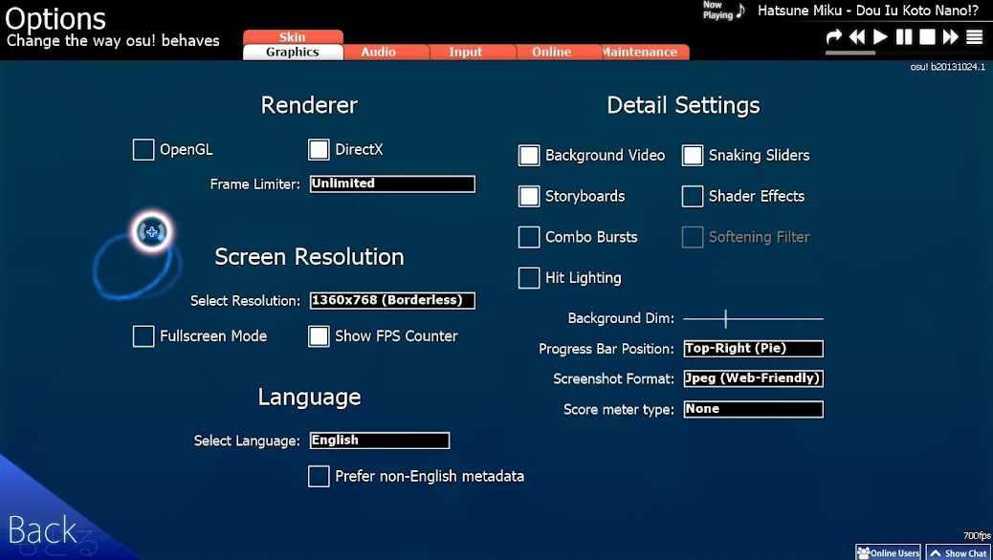Open the playlist menu icon
Viewport: 993px width, 560px height.
[x=974, y=36]
